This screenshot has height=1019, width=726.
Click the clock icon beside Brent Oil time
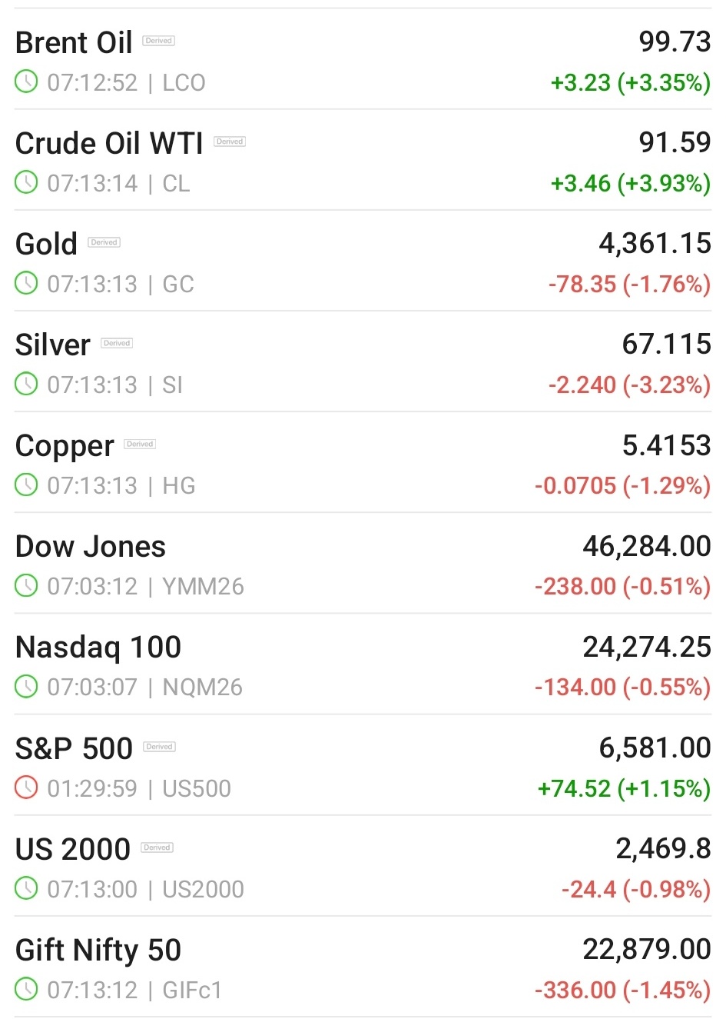[x=26, y=82]
